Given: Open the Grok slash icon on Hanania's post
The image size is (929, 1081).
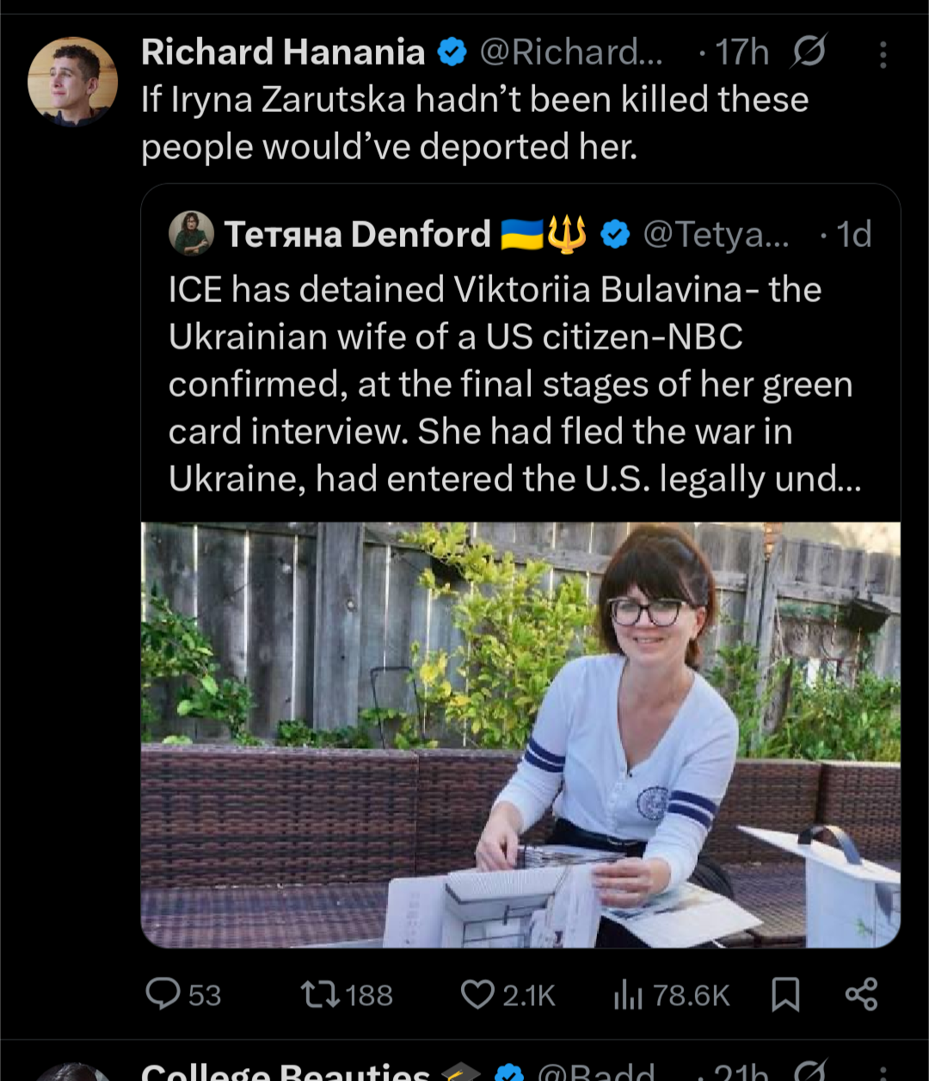Looking at the screenshot, I should [x=808, y=53].
